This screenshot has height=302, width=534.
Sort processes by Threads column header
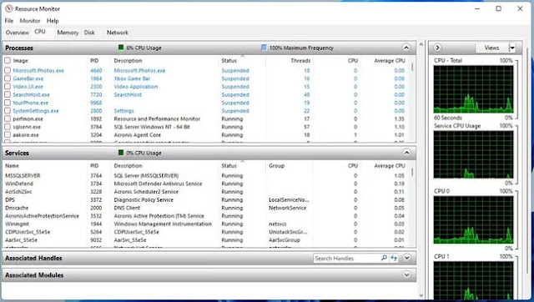300,61
